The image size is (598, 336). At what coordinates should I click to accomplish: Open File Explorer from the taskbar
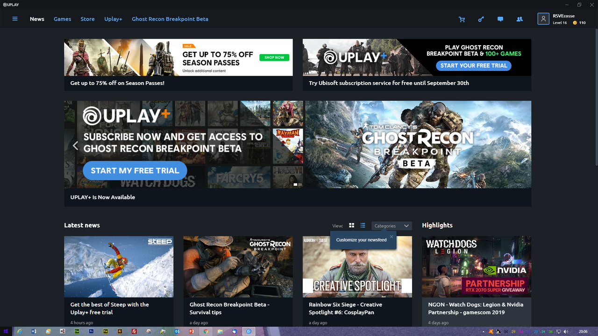tap(220, 331)
